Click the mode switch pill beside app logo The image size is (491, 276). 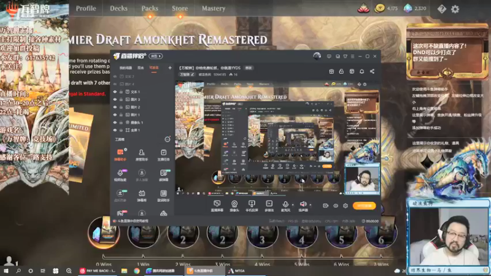156,56
